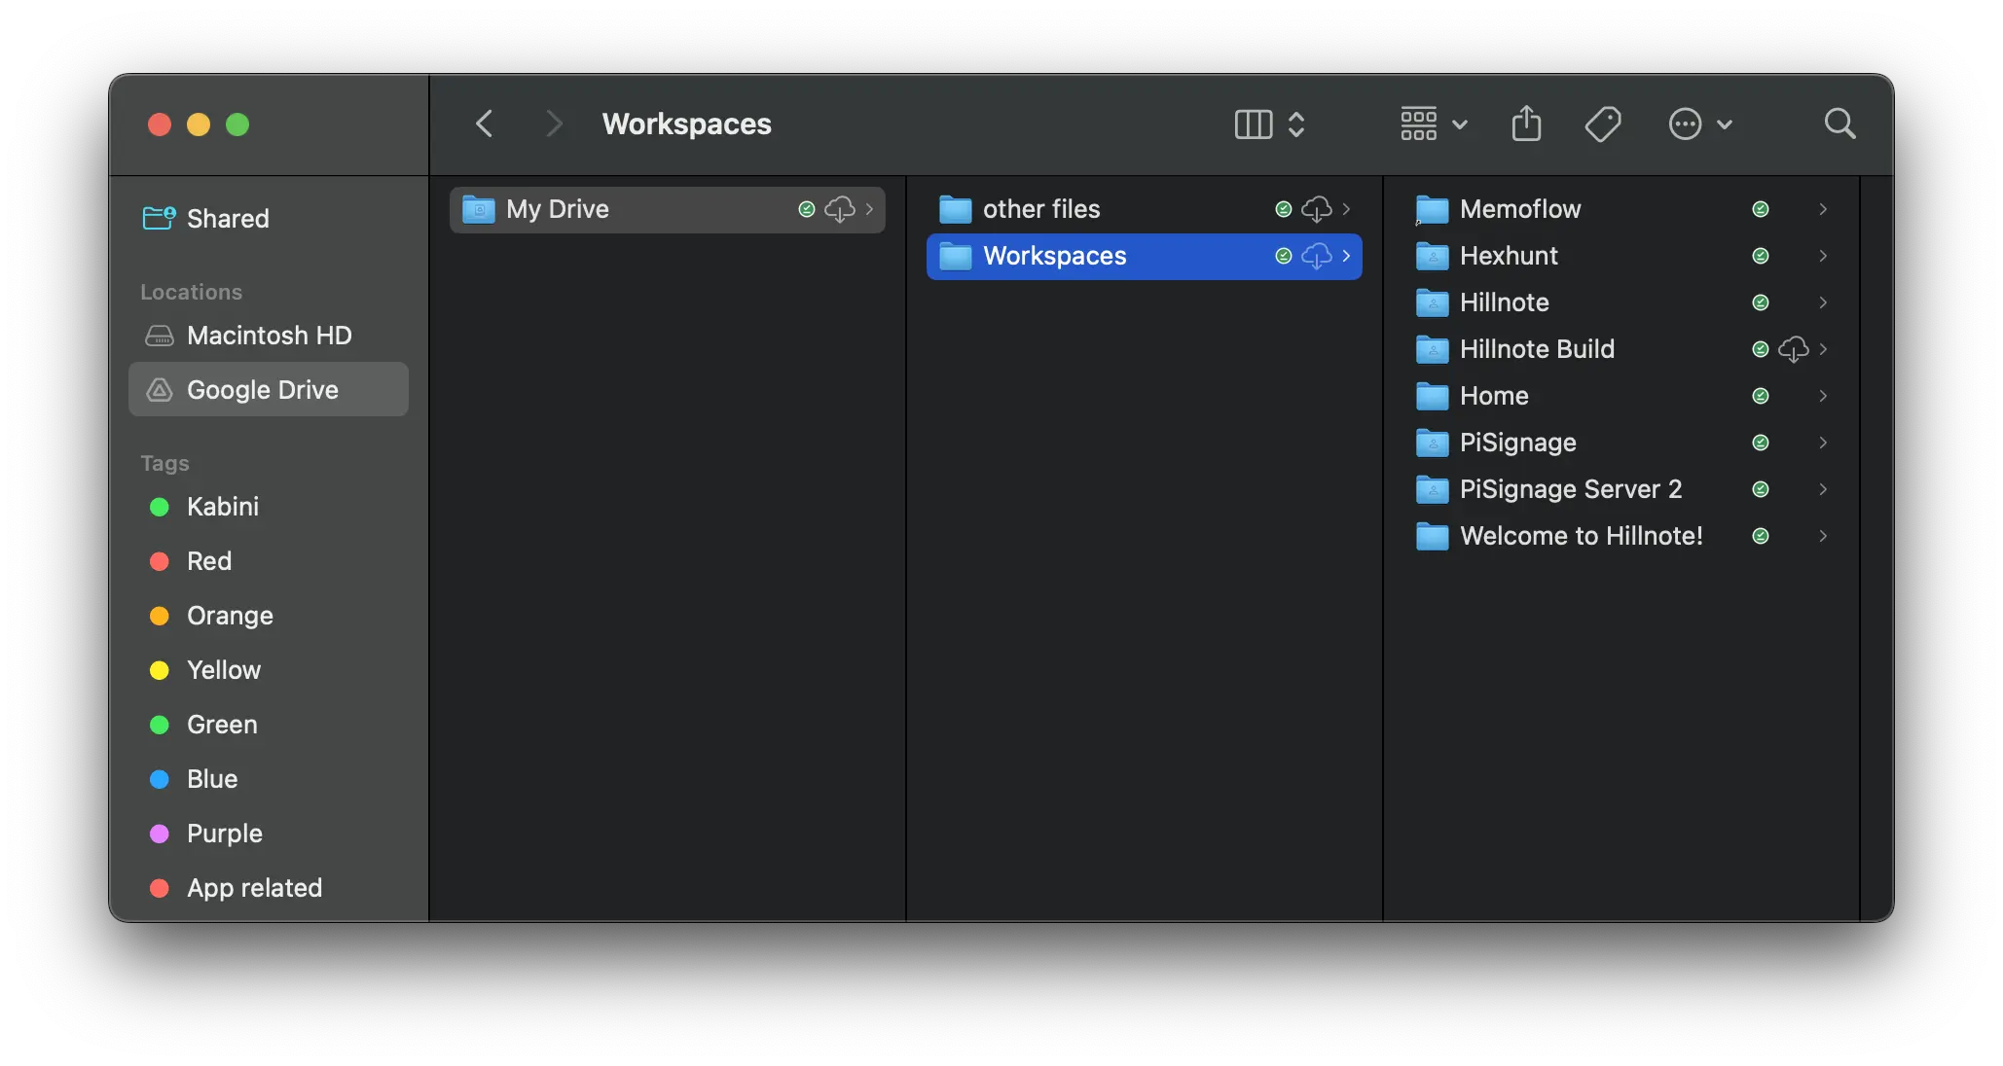
Task: Click the Purple tag color dot
Action: pos(160,834)
